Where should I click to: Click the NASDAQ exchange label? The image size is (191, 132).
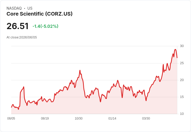pos(14,8)
